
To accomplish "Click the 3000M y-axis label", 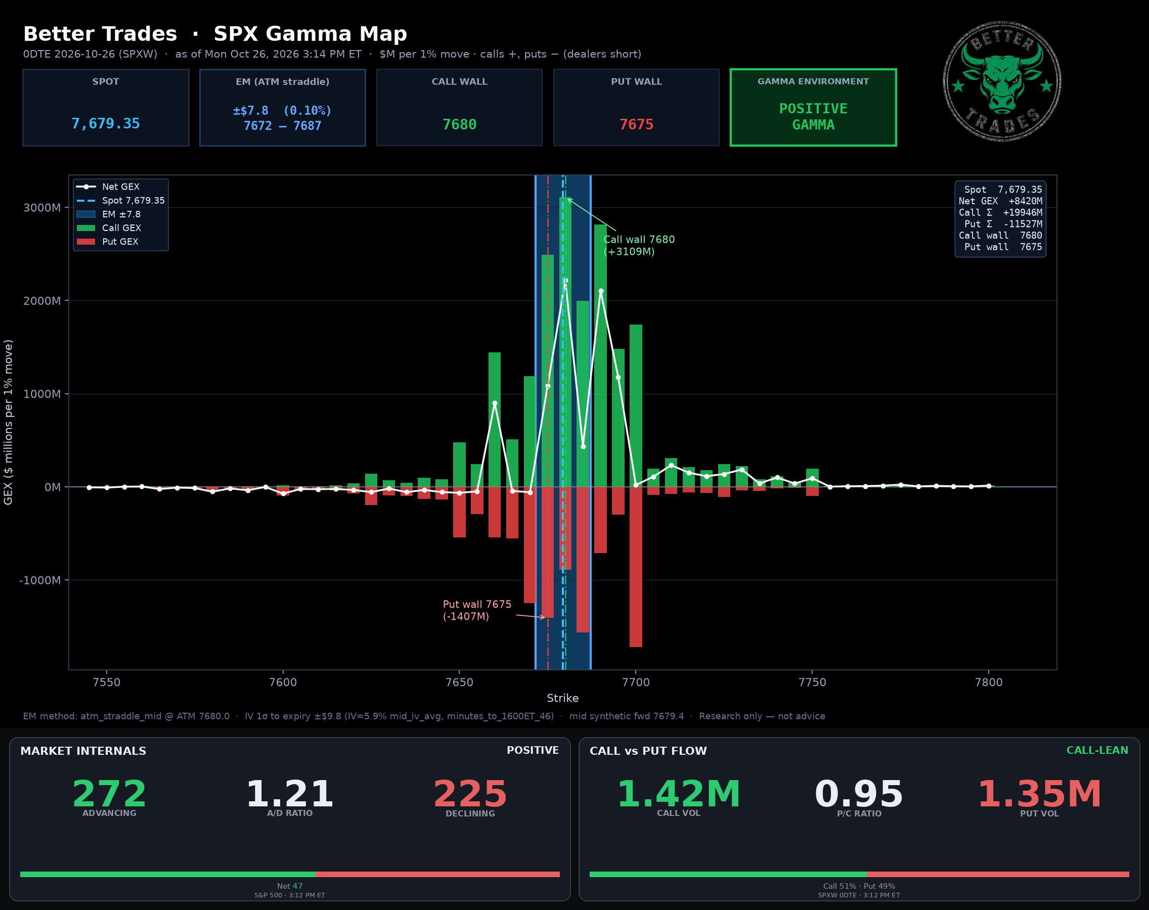I will tap(42, 208).
